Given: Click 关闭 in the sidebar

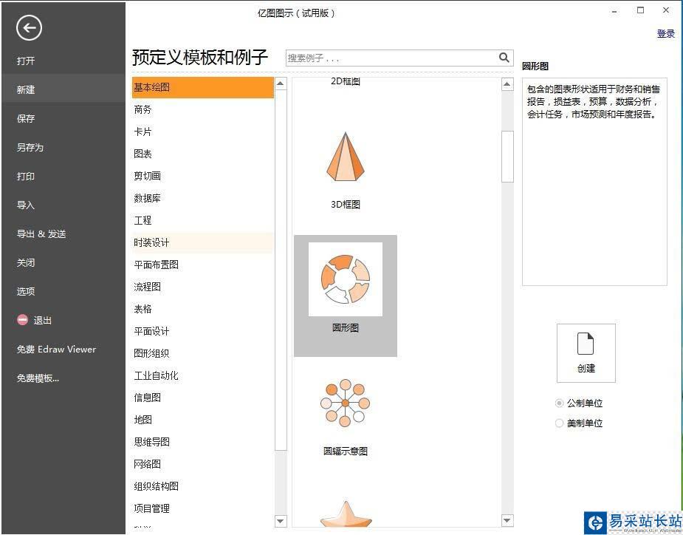Looking at the screenshot, I should coord(26,262).
